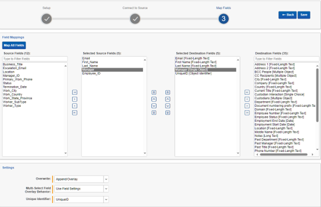
Task: Select Past Manager [Fixed-Length Text] in Destination Fields
Action: click(x=277, y=143)
